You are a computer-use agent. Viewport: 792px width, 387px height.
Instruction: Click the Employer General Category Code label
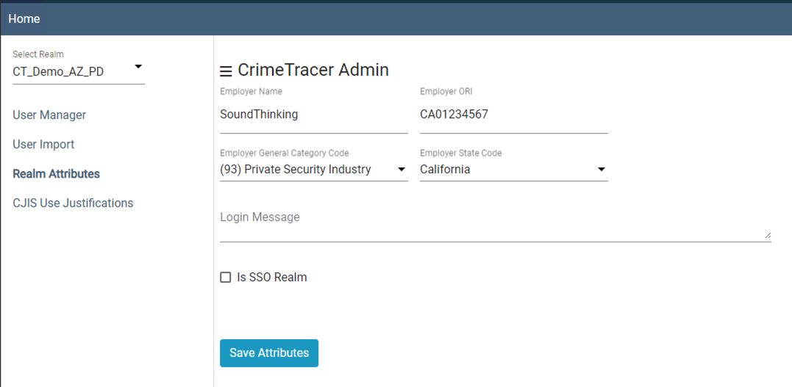point(285,153)
